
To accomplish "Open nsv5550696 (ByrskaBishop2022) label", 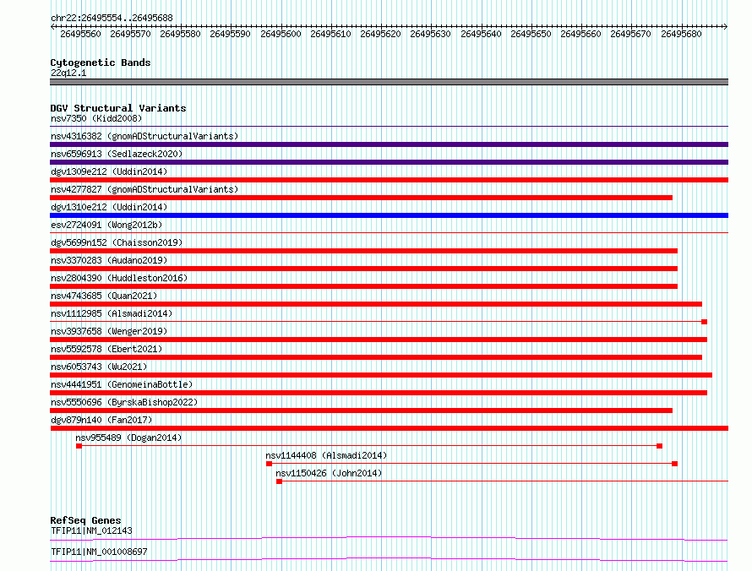I will (x=124, y=402).
